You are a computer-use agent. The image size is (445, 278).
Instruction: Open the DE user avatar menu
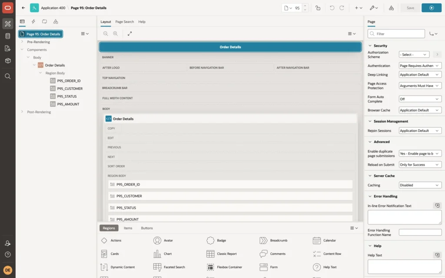[x=8, y=270]
